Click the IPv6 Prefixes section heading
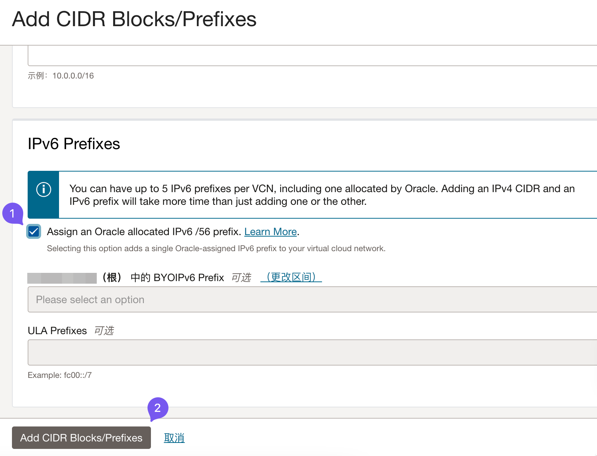 [74, 144]
